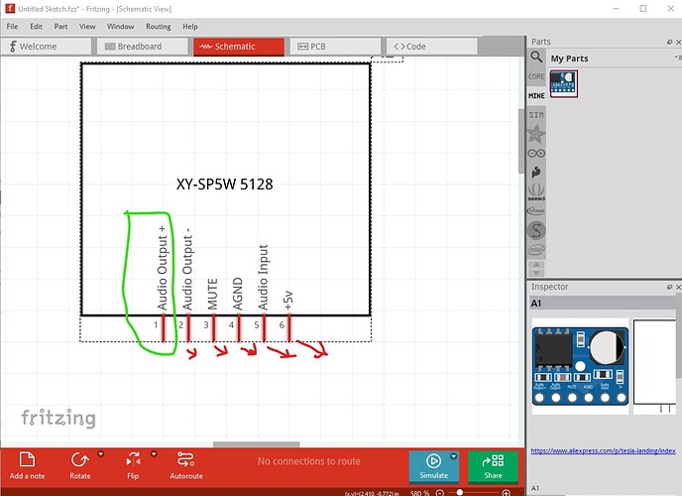
Task: Open the Seeed Studio parts bin
Action: [x=536, y=189]
